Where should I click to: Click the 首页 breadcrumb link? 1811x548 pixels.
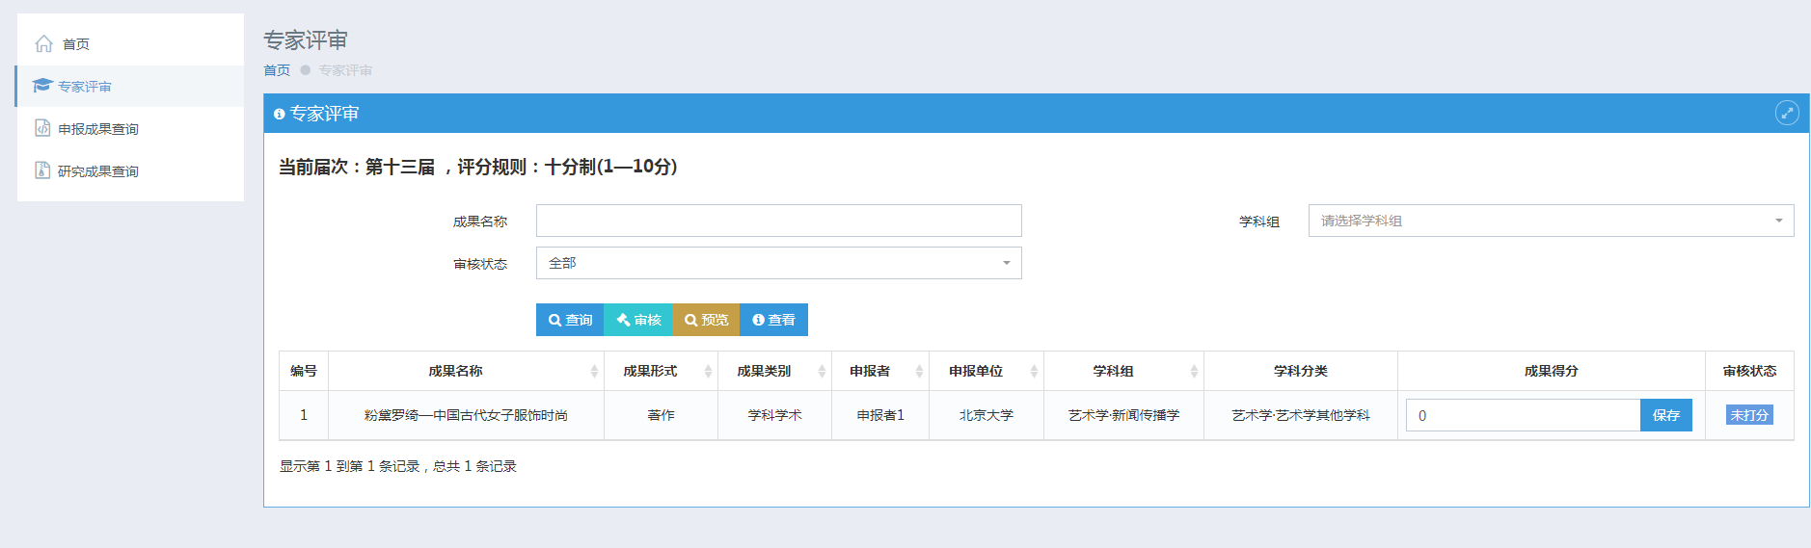[277, 70]
